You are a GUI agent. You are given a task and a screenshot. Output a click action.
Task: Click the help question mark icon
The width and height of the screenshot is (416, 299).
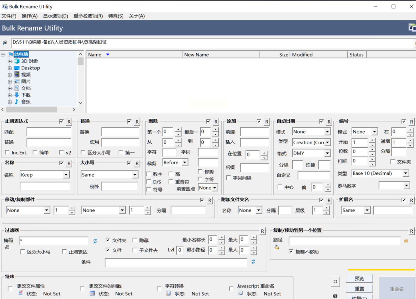(335, 296)
